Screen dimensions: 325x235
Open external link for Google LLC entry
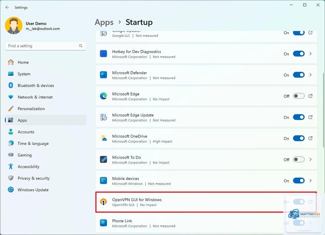(310, 33)
